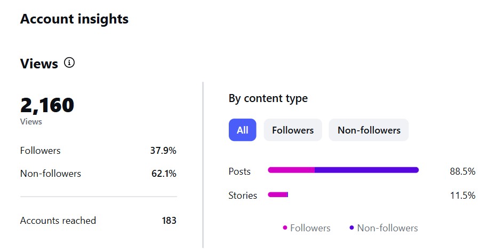Click the pink Followers segment of Posts bar
The height and width of the screenshot is (250, 488).
(x=291, y=170)
